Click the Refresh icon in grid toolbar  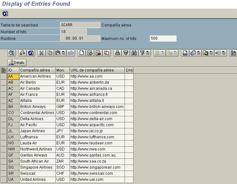click(x=31, y=53)
